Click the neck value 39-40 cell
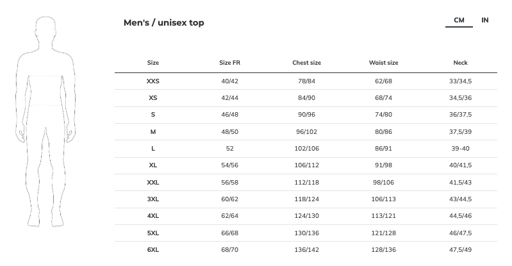The width and height of the screenshot is (512, 266). point(460,149)
